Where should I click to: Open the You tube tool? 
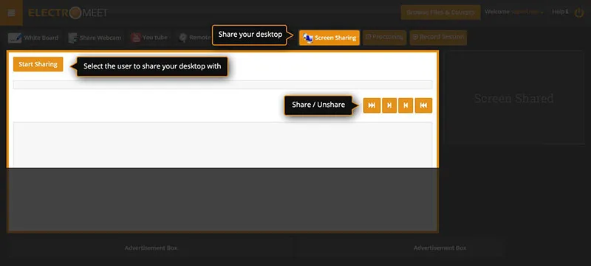point(149,38)
